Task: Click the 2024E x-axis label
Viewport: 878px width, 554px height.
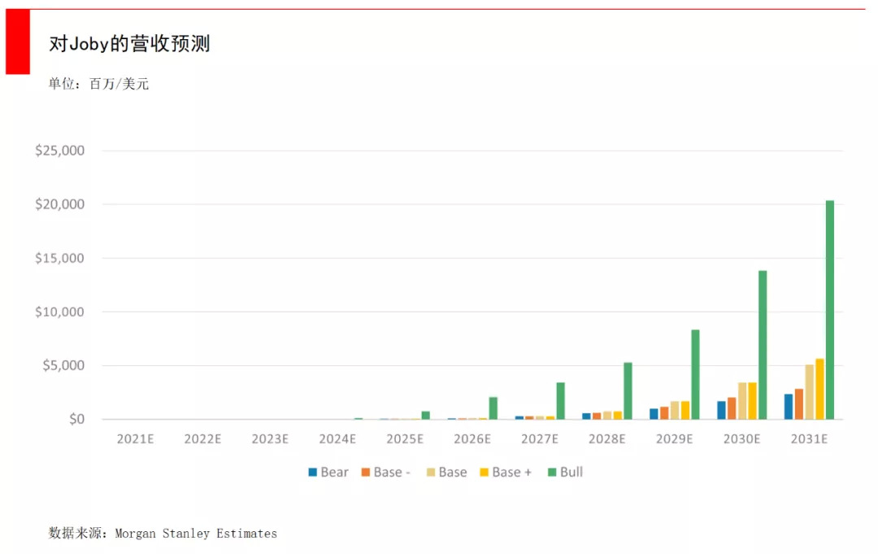Action: [337, 438]
